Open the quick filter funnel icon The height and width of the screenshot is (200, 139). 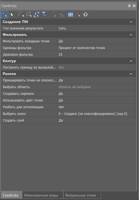coord(44,14)
